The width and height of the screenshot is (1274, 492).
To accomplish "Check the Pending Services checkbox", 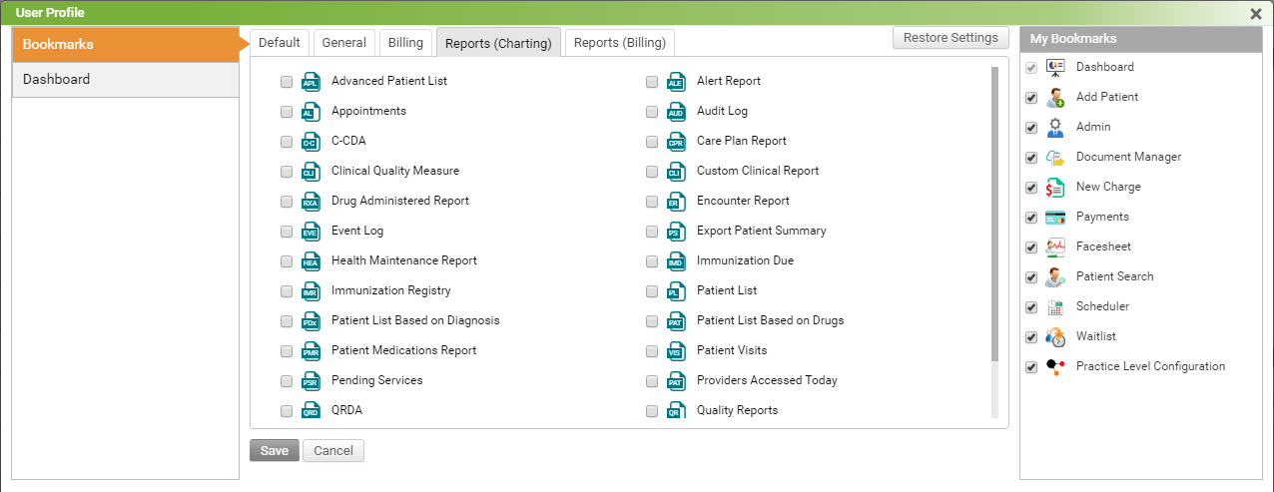I will 287,381.
